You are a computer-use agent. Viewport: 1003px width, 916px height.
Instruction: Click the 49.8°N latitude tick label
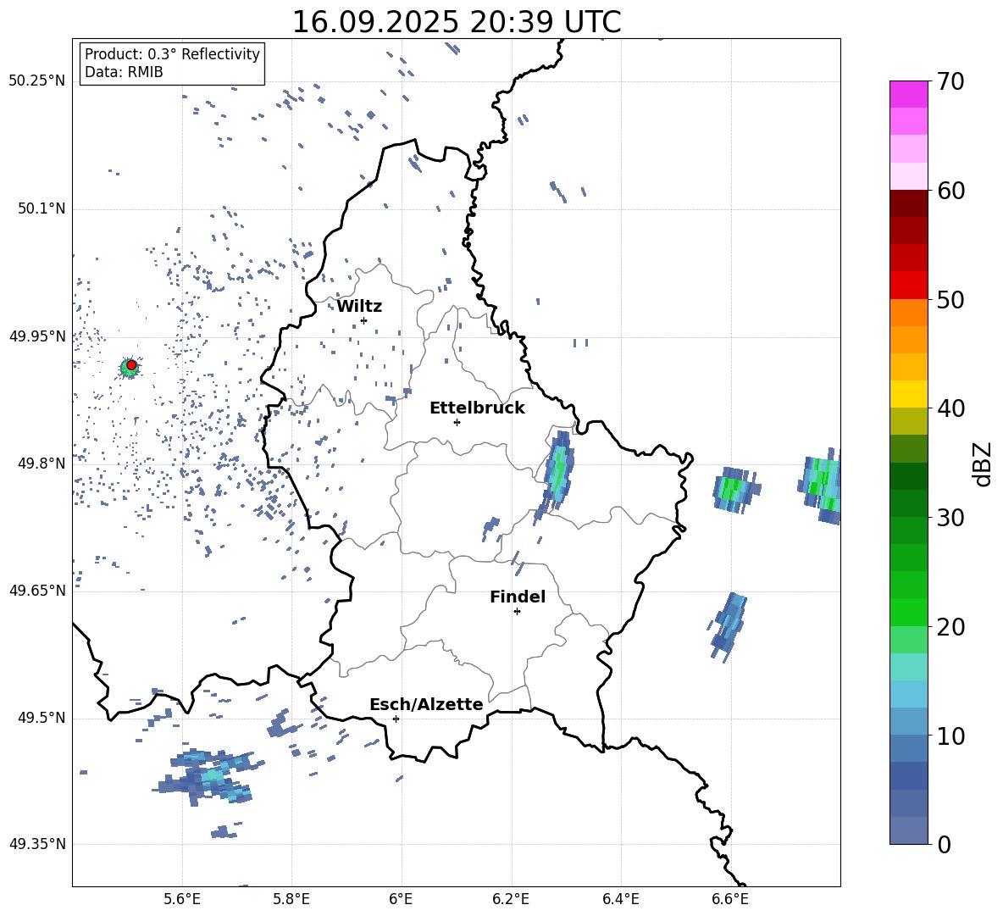(x=42, y=464)
